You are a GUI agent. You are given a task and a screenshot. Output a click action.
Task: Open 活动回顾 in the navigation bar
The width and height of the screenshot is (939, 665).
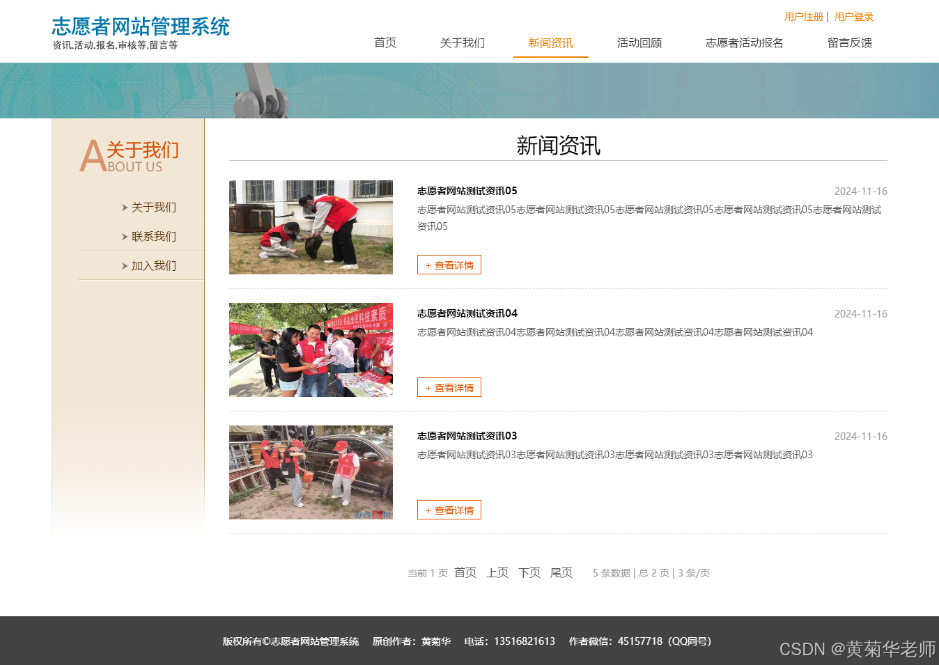coord(639,43)
